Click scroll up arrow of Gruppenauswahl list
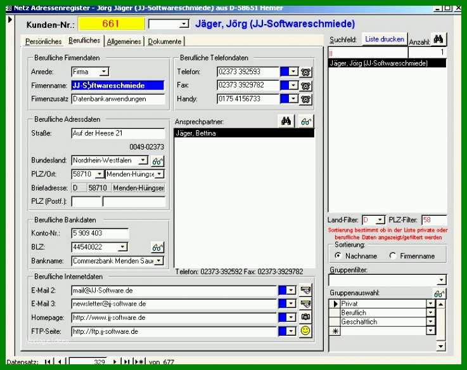This screenshot has width=467, height=370. [441, 304]
